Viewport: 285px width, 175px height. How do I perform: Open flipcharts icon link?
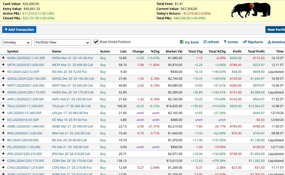253,42
